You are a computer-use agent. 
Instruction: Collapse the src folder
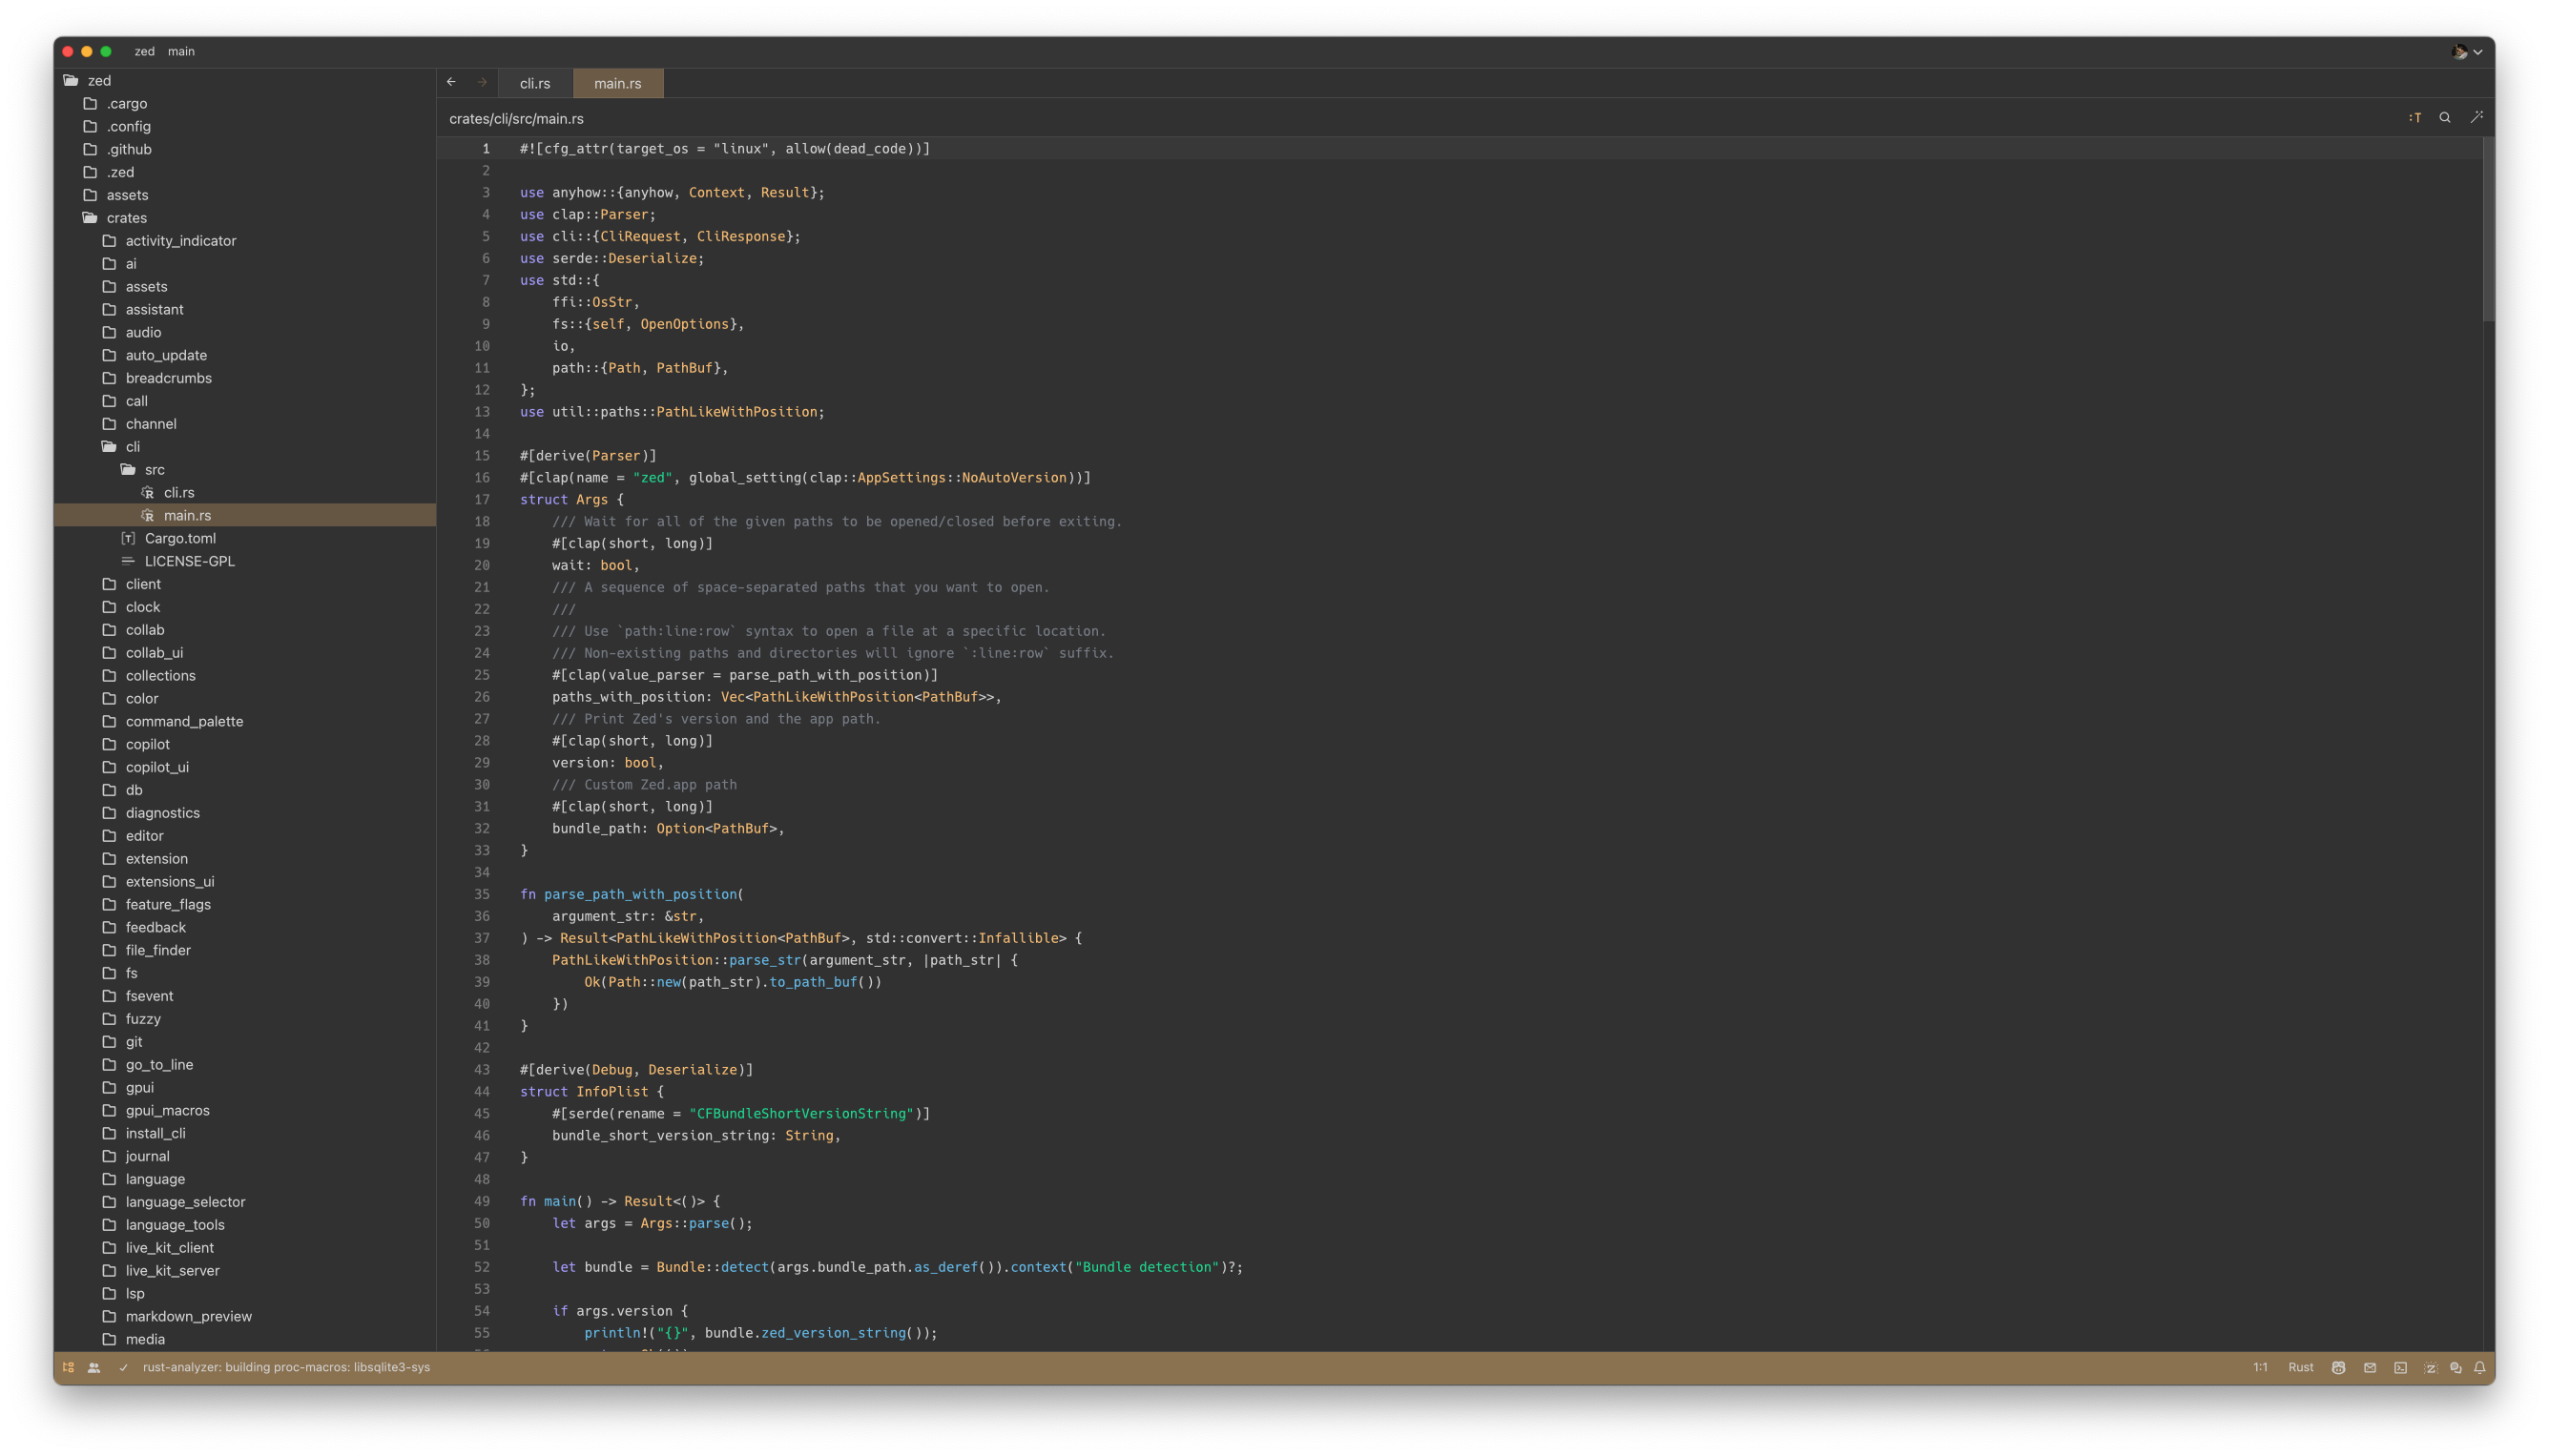pos(245,470)
